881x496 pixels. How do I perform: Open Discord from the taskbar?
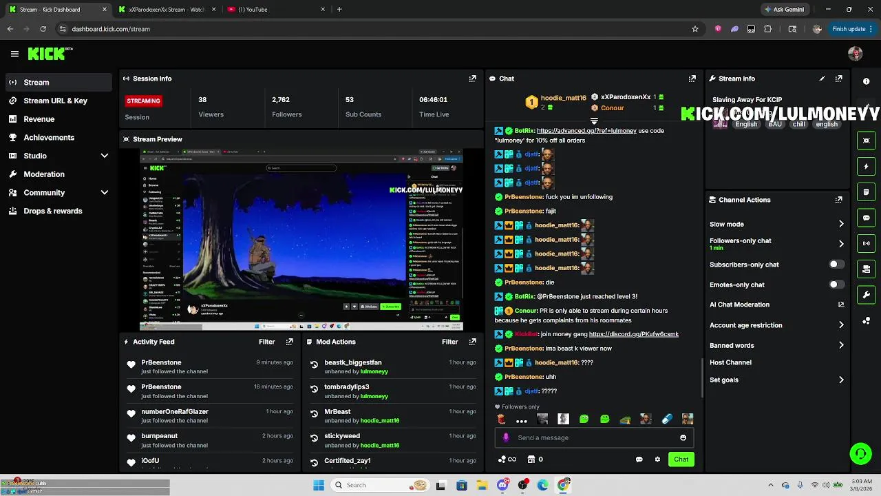tap(502, 485)
